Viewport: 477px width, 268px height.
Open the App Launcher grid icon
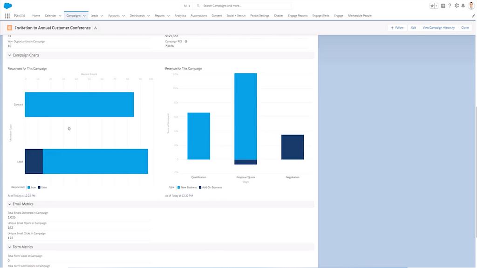coord(7,15)
